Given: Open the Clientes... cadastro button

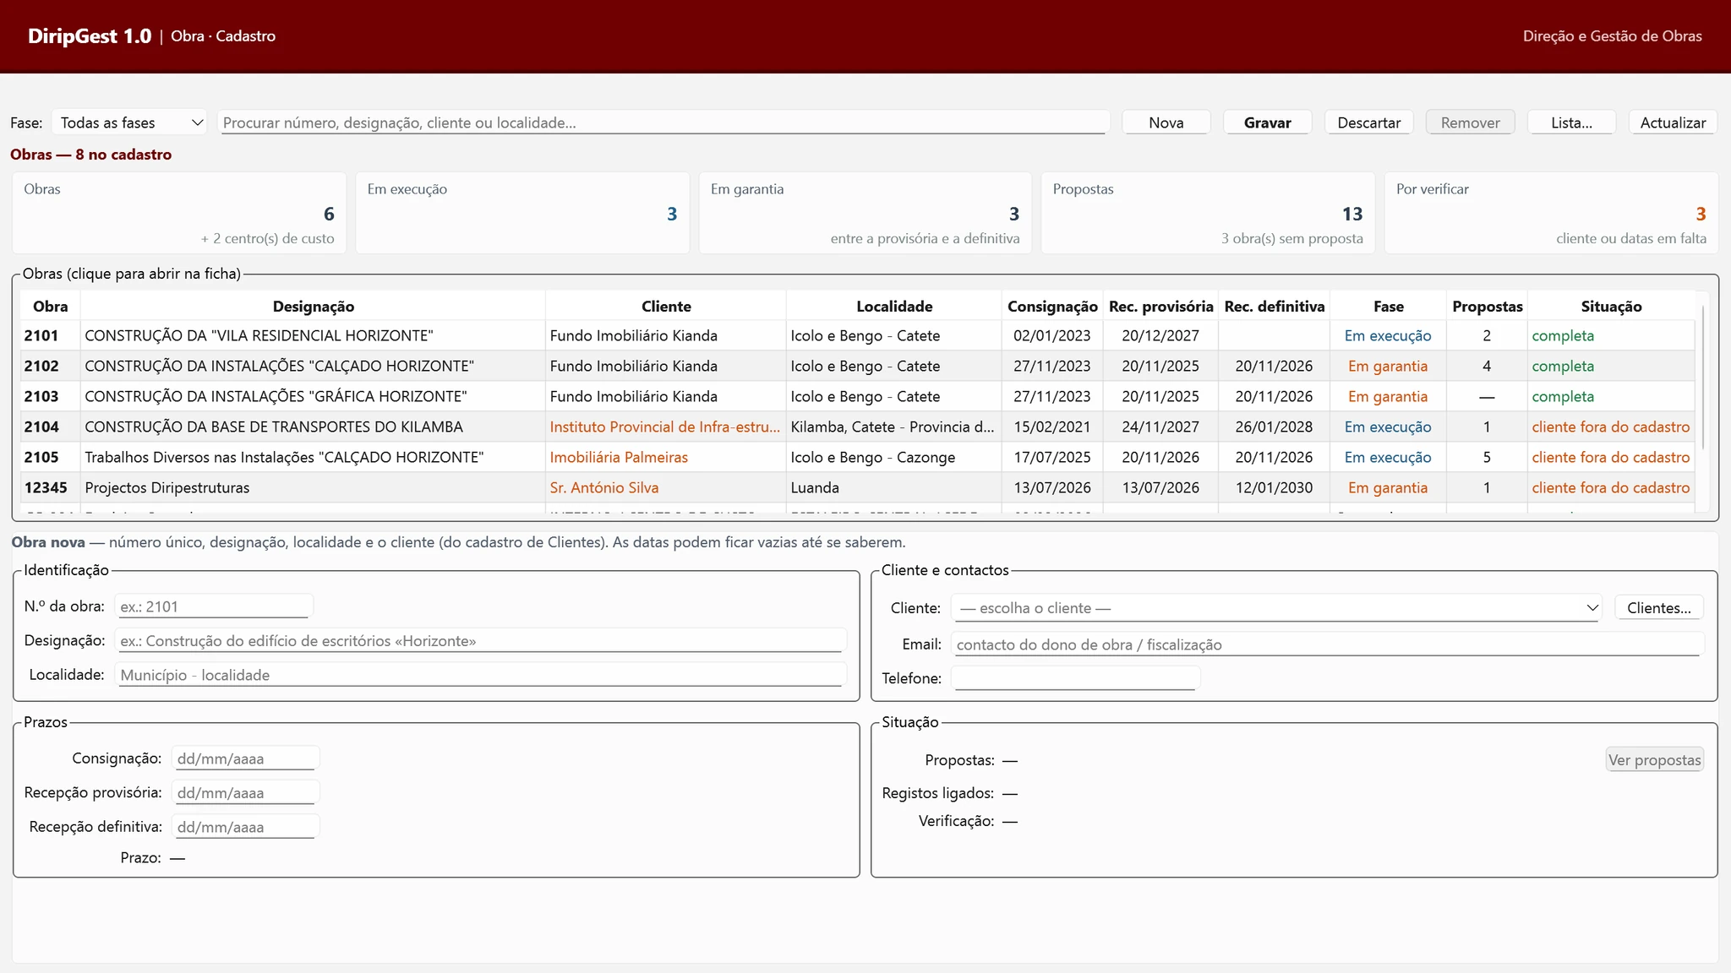Looking at the screenshot, I should click(x=1659, y=608).
